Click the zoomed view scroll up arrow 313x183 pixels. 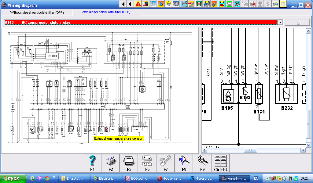(x=308, y=31)
